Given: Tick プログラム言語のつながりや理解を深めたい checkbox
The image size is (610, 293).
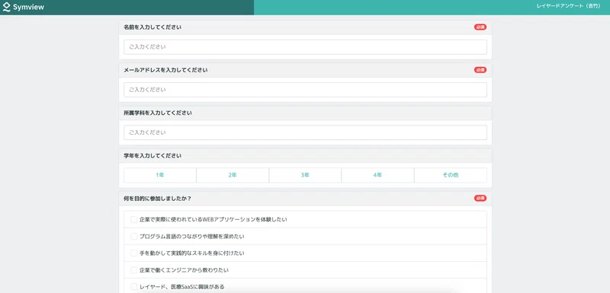Looking at the screenshot, I should 134,237.
